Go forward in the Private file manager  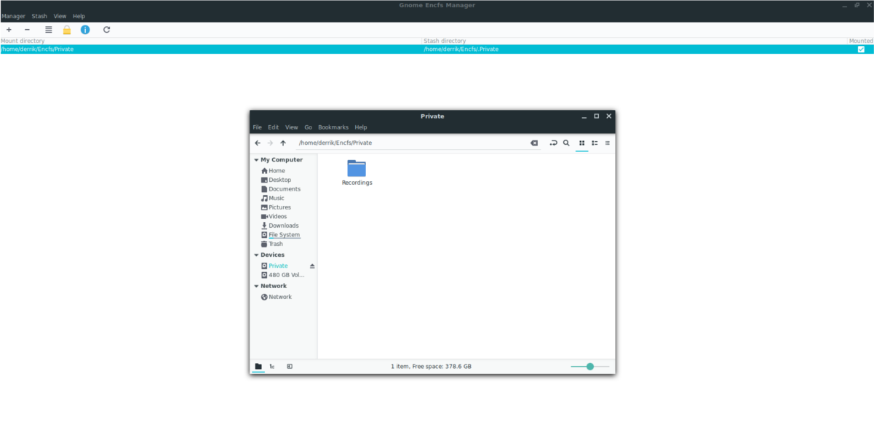270,143
